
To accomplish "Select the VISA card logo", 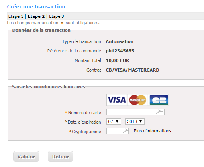I will pyautogui.click(x=116, y=100).
